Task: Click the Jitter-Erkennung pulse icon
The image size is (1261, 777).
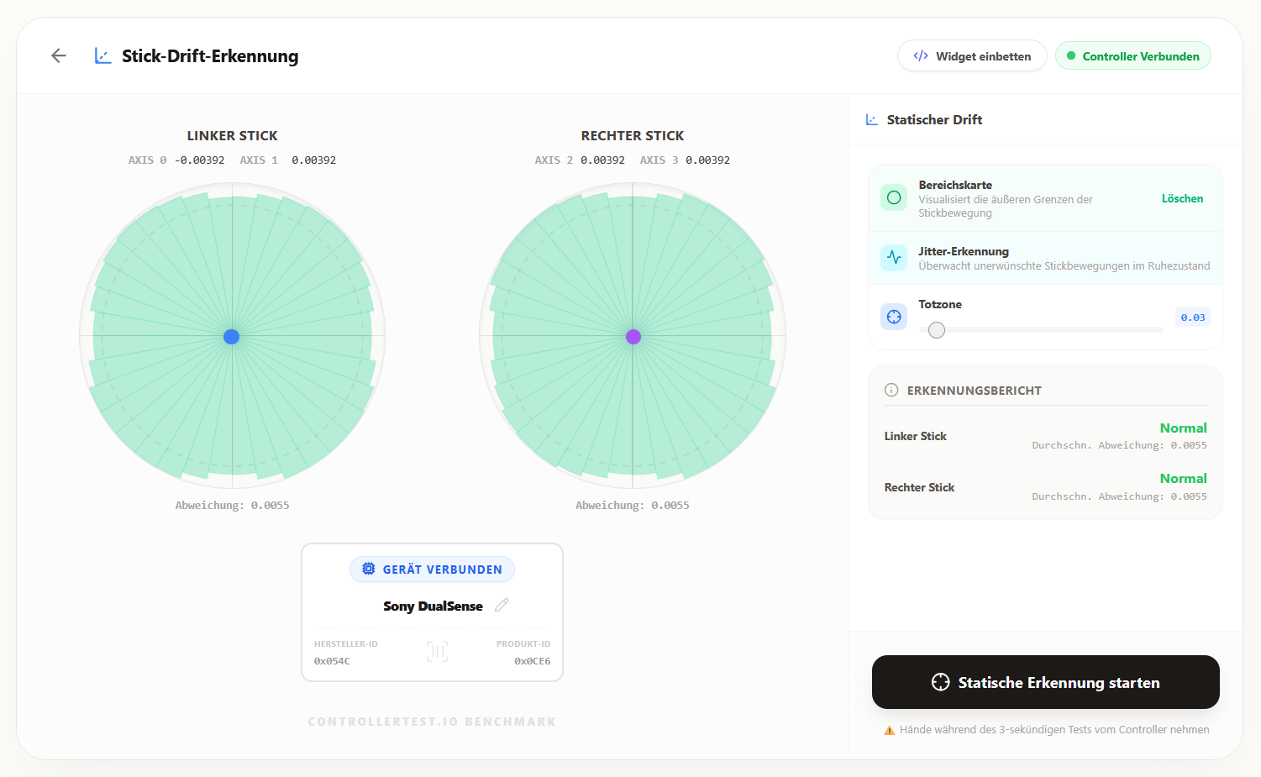Action: (894, 258)
